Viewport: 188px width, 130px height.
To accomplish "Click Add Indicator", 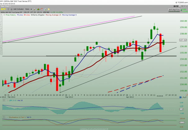I will pyautogui.click(x=19, y=9).
